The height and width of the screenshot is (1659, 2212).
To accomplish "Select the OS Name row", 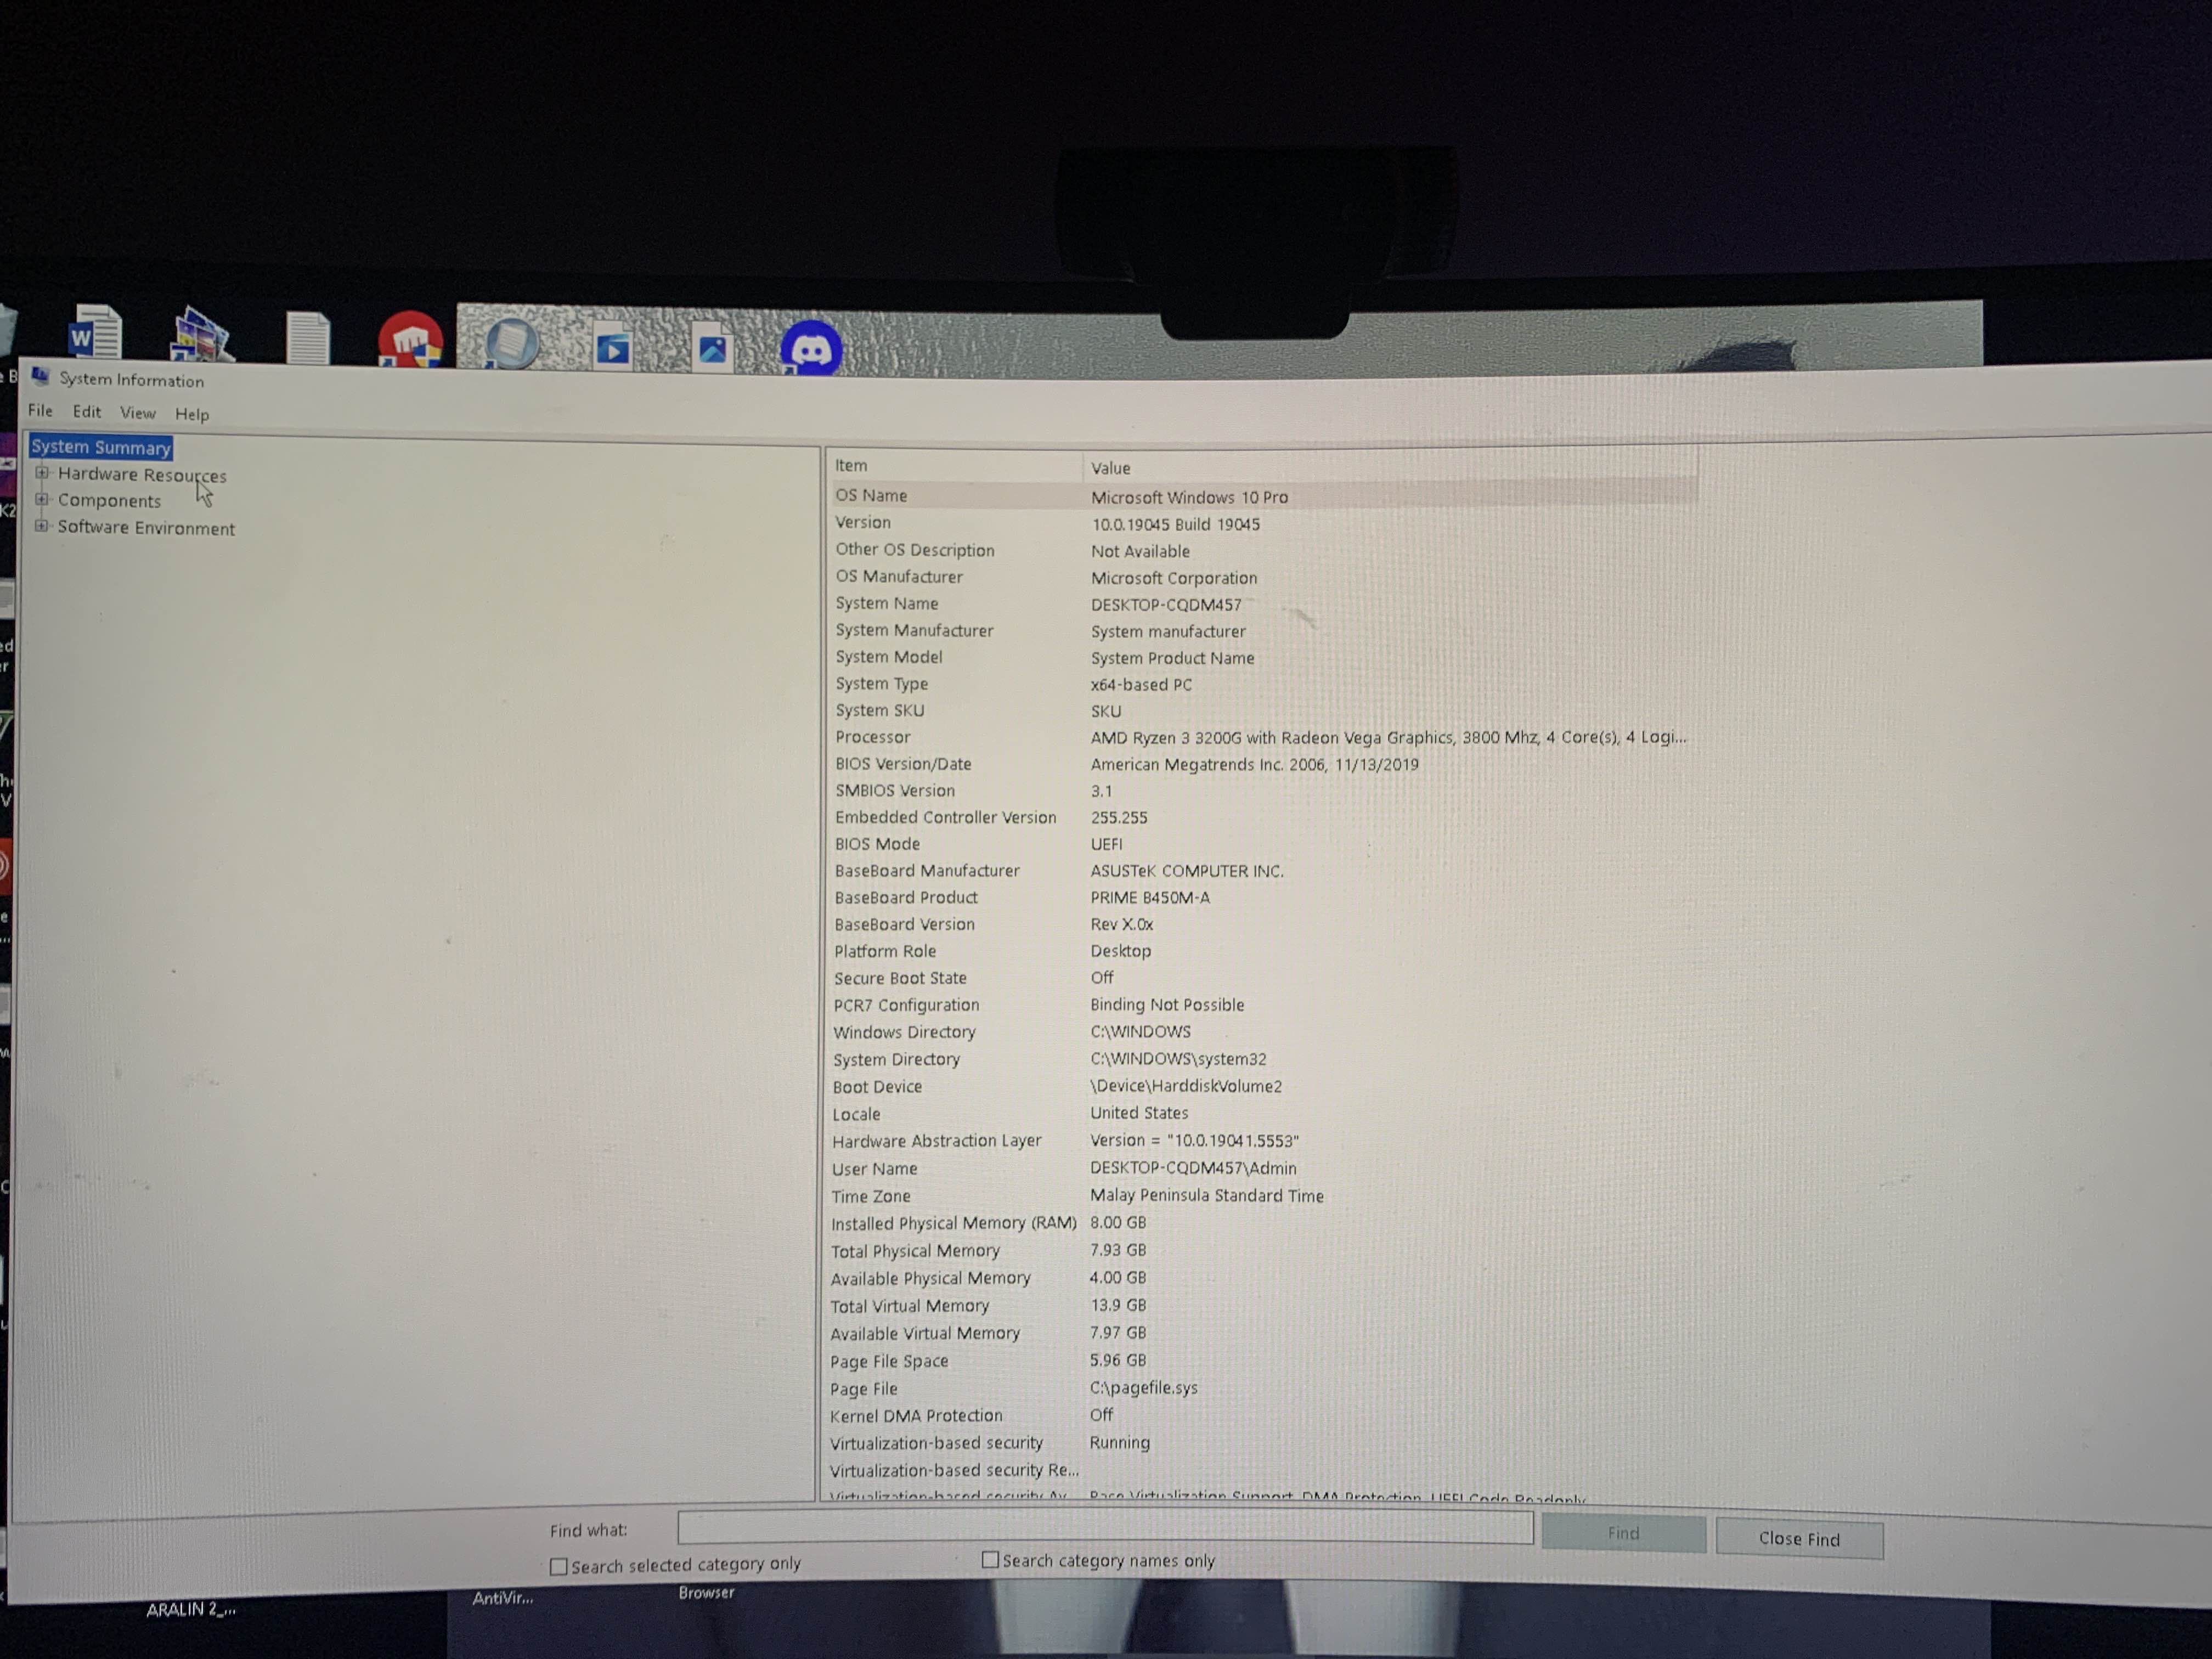I will point(1264,496).
